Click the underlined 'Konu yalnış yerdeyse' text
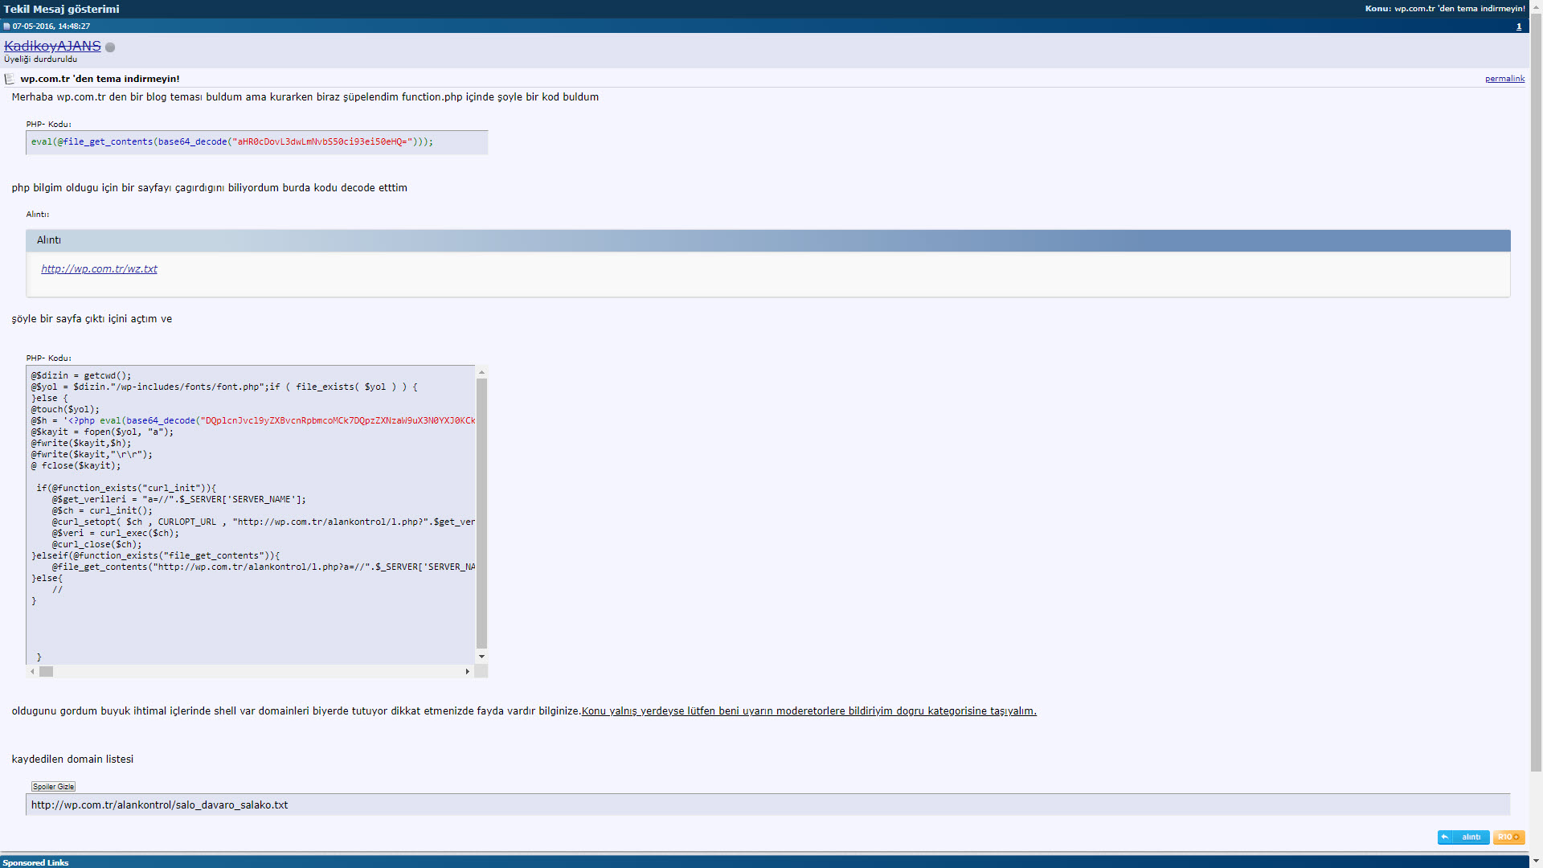This screenshot has width=1543, height=868. pyautogui.click(x=808, y=711)
